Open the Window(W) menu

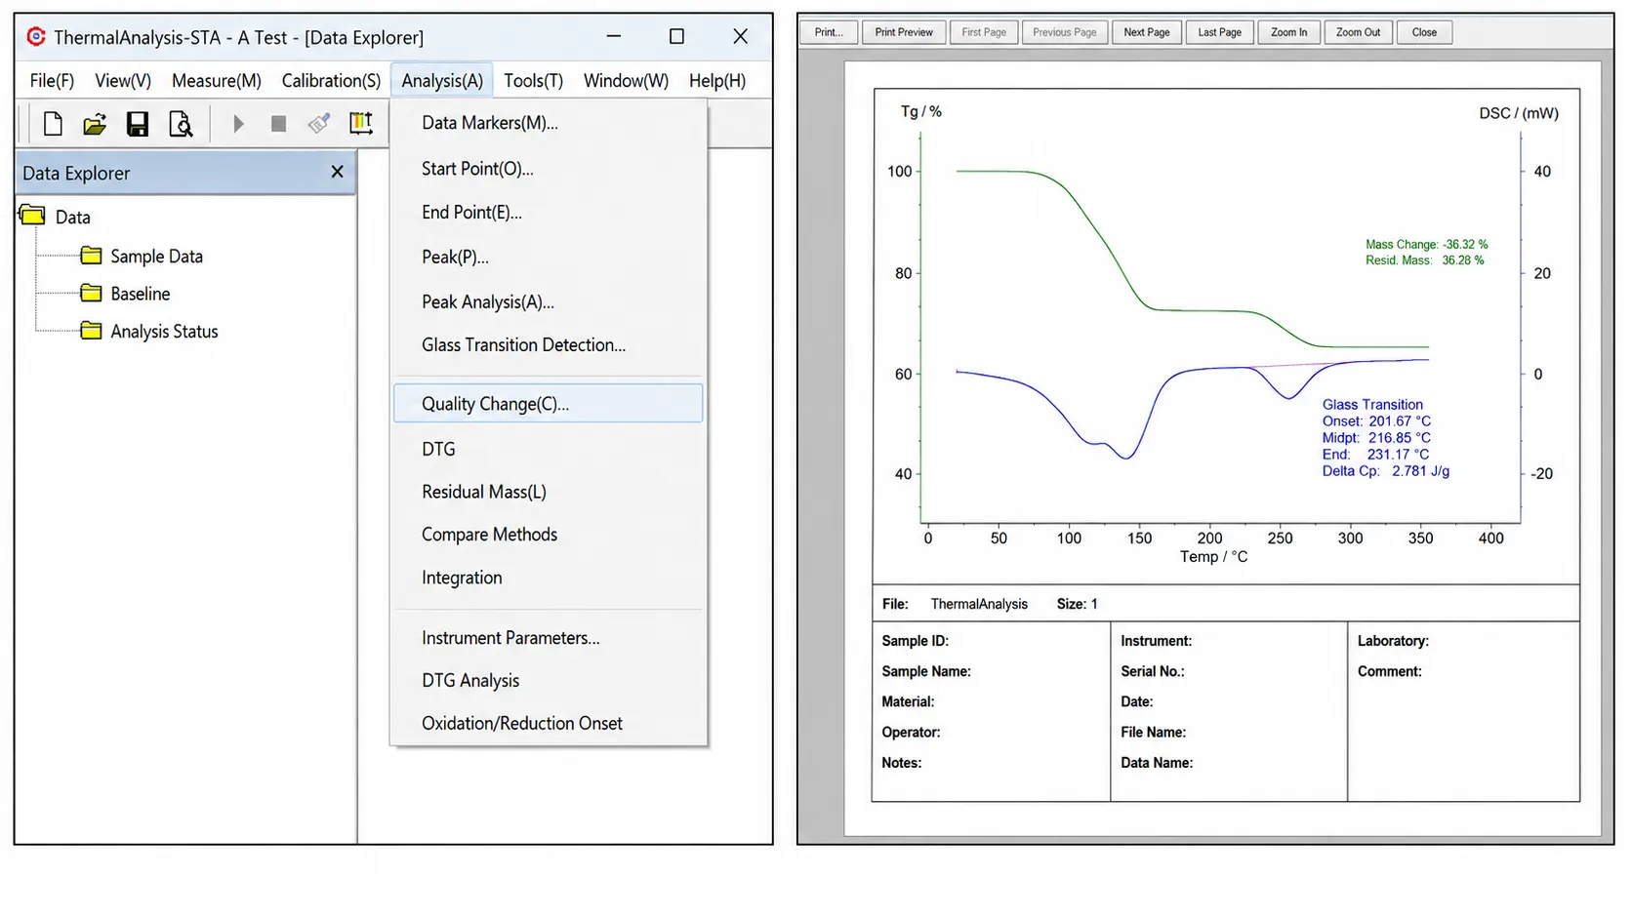tap(626, 81)
